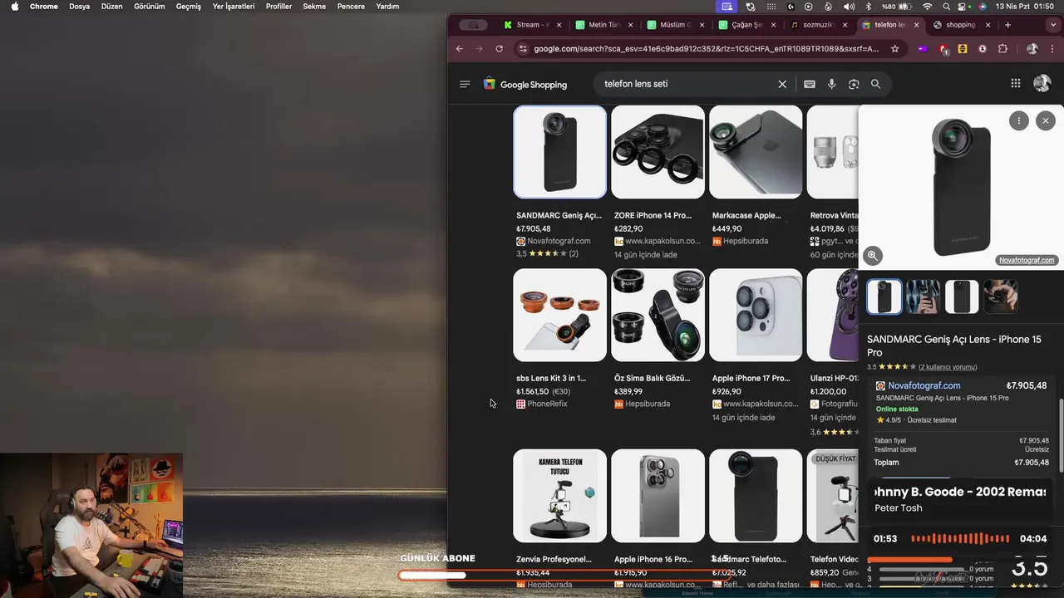This screenshot has width=1064, height=598.
Task: Close the product detail panel
Action: coord(1046,120)
